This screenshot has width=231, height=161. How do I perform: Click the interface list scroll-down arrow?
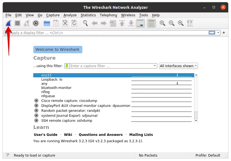pyautogui.click(x=196, y=121)
